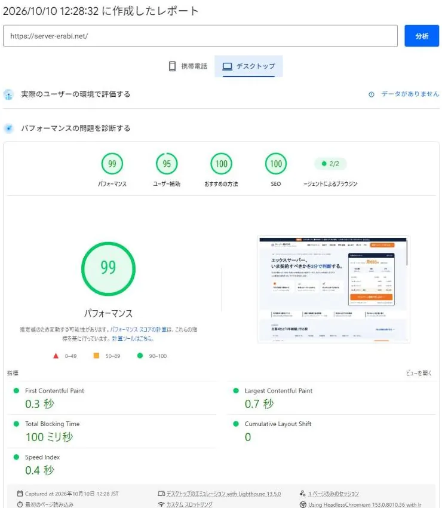Click the 0.4 秒 Speed Index value
The width and height of the screenshot is (442, 508).
pos(39,470)
